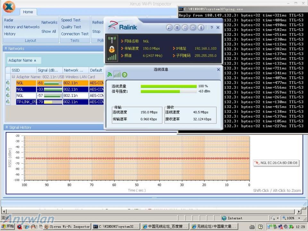Select the TP-LINK_05 network row
This screenshot has width=308, height=231.
pyautogui.click(x=60, y=102)
